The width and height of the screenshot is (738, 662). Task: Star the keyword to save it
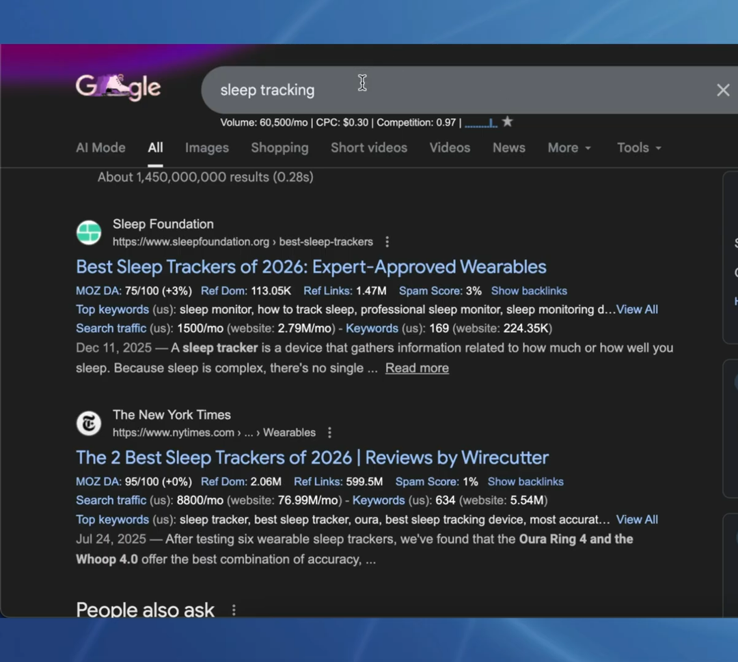pos(507,121)
